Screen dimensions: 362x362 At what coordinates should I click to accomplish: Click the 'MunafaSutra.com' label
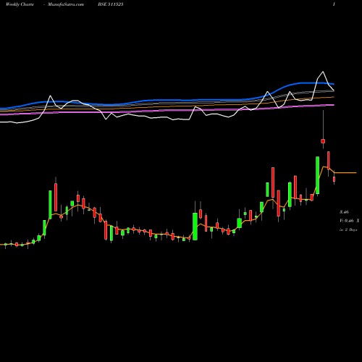pos(66,4)
